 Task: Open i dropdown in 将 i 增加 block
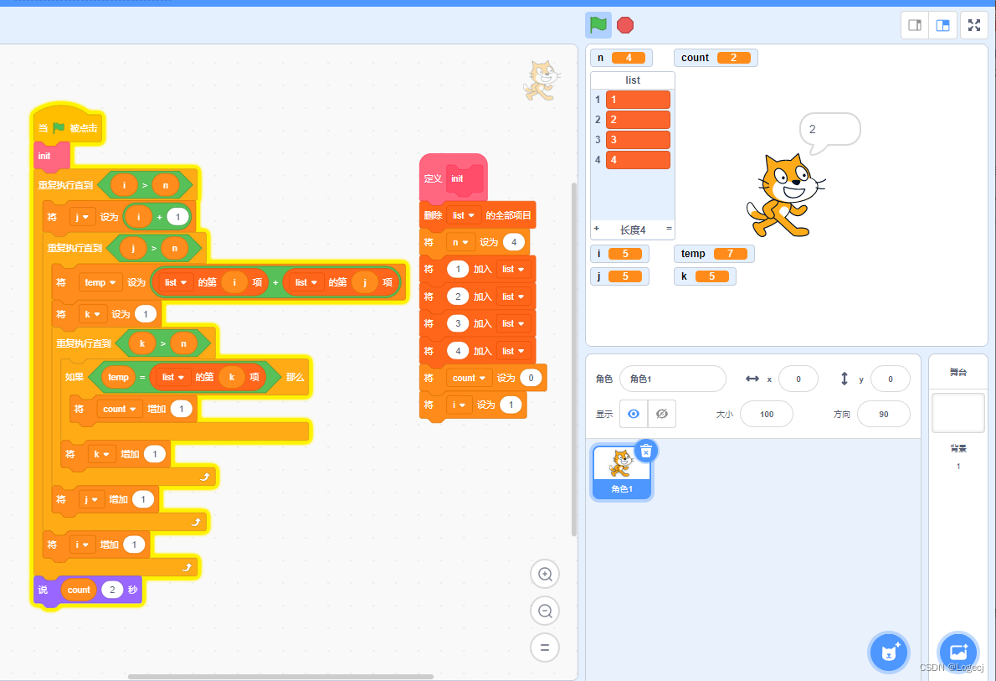(x=82, y=544)
